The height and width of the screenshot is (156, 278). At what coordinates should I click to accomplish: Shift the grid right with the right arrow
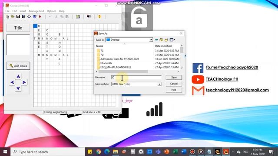click(x=24, y=82)
